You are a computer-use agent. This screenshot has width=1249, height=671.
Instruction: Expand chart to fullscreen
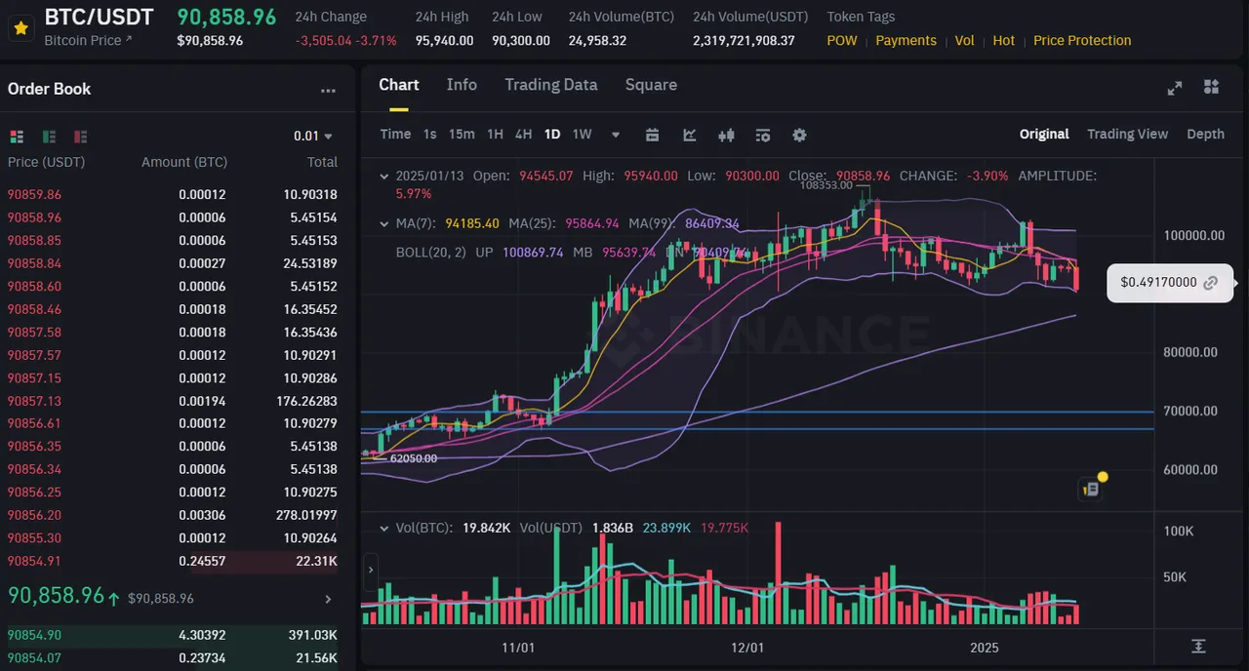point(1175,88)
